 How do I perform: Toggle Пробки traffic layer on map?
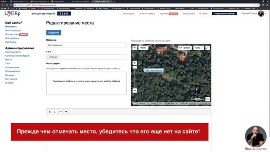(x=185, y=48)
